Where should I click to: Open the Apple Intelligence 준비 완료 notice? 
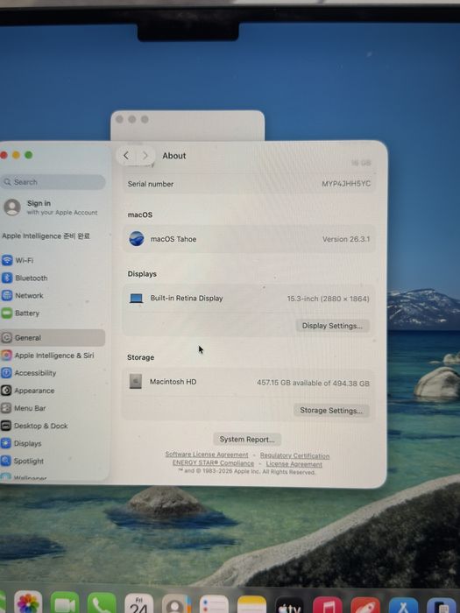(46, 236)
